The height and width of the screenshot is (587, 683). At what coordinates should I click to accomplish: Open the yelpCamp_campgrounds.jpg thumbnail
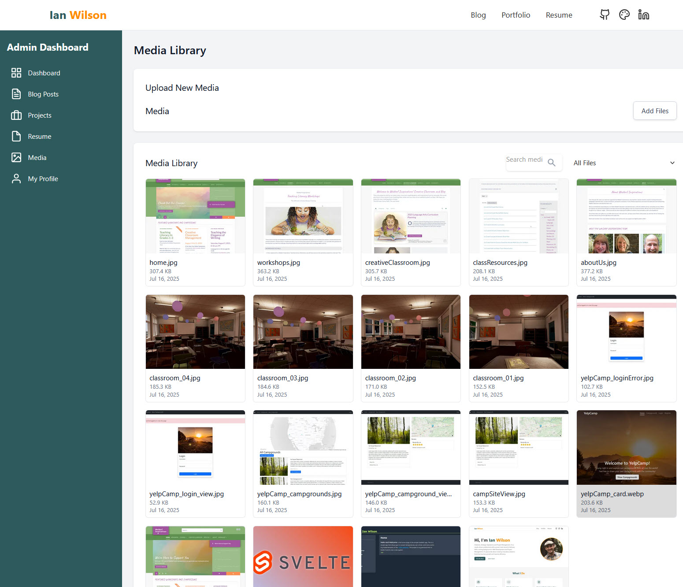(303, 448)
